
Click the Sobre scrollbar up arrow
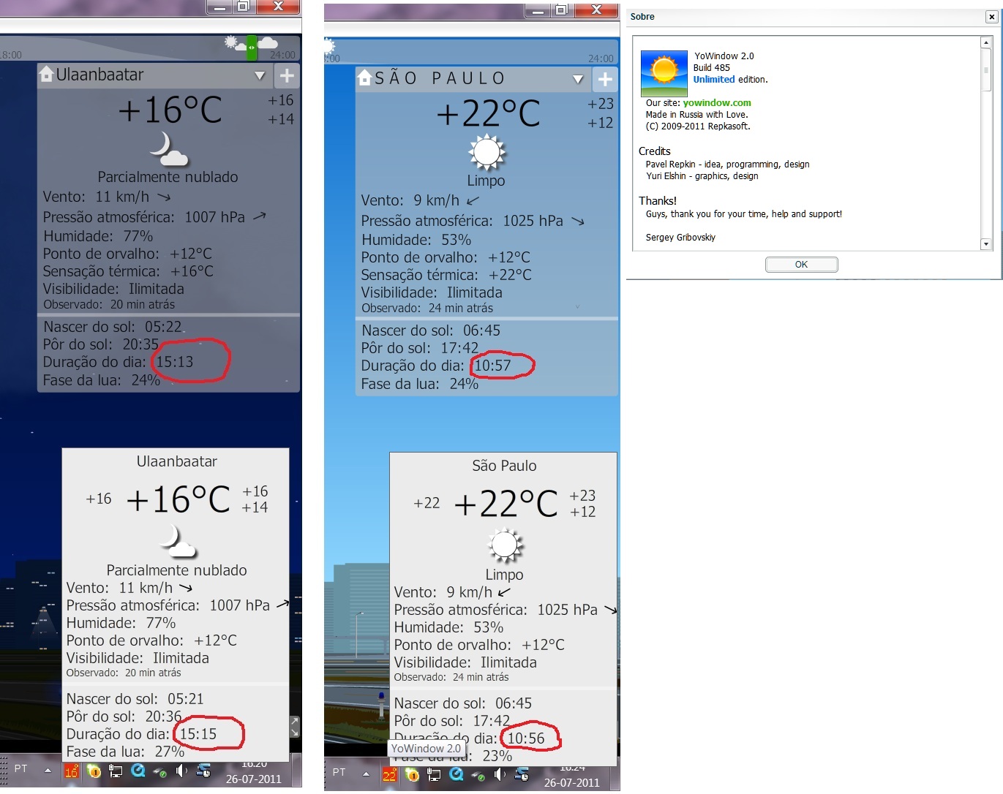pos(986,42)
